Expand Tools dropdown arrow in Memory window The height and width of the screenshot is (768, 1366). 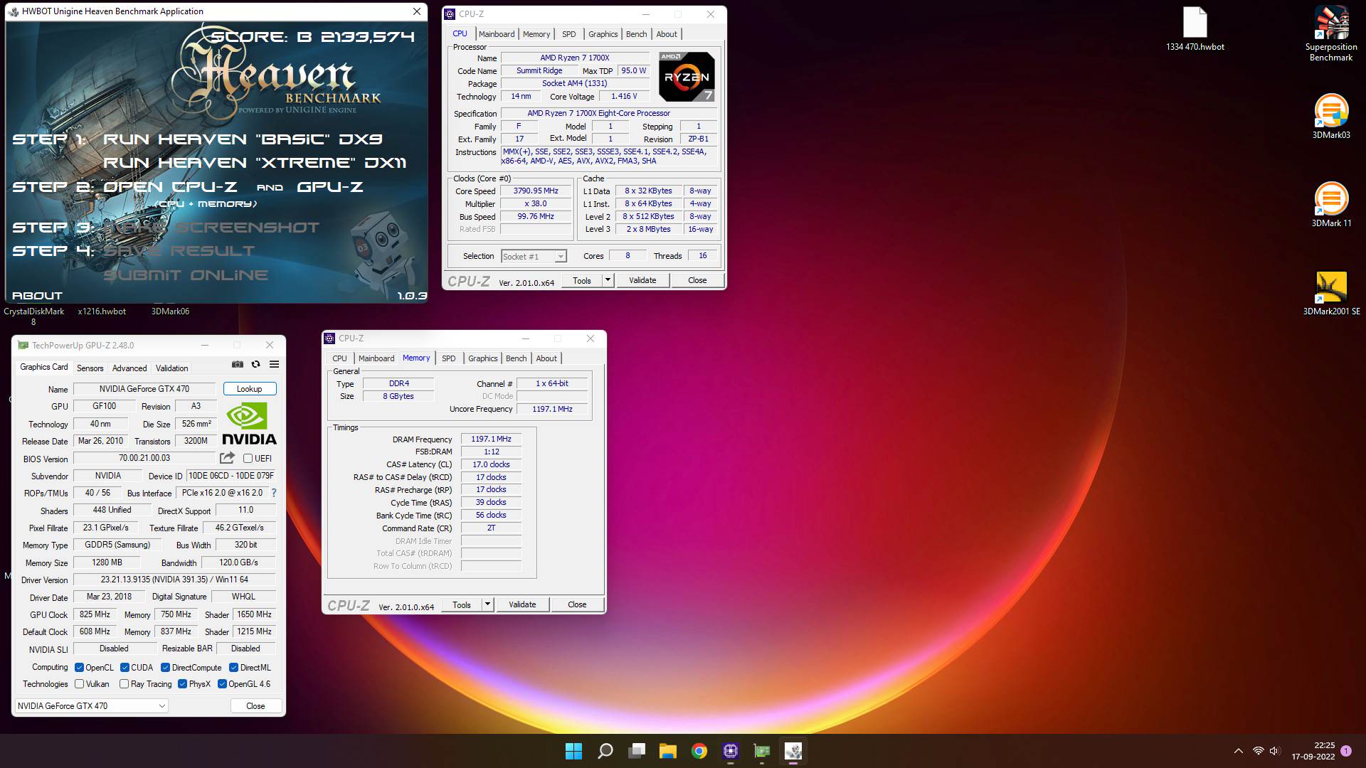[487, 604]
